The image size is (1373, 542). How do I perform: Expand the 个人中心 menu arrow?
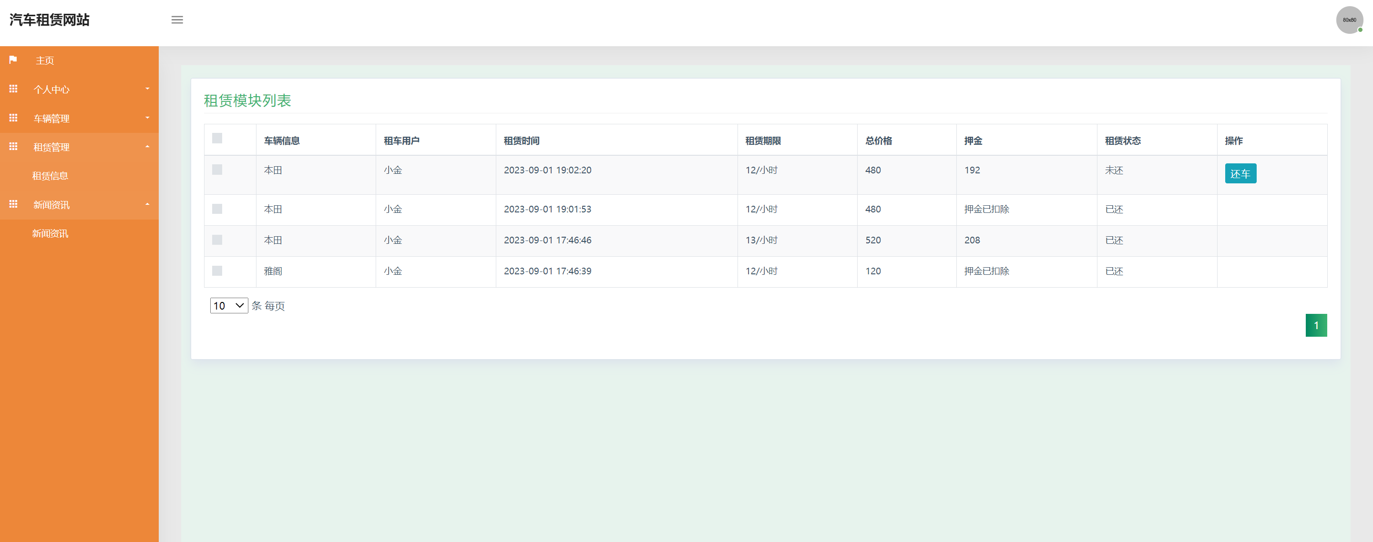pos(148,89)
